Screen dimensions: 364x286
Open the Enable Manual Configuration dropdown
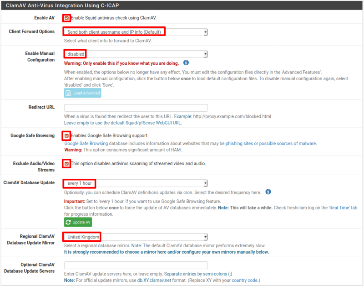coord(136,54)
